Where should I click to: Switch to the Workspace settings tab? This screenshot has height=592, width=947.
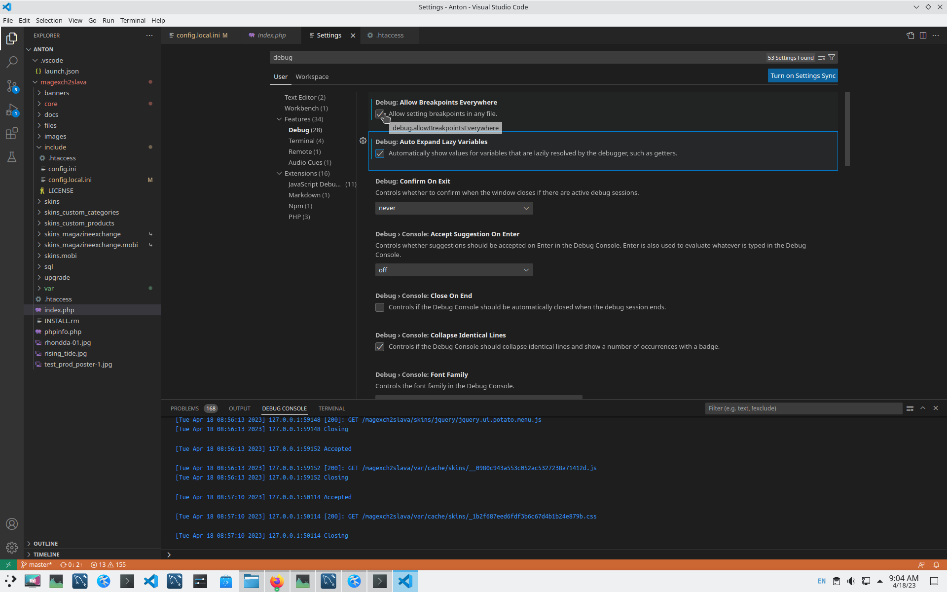pyautogui.click(x=312, y=77)
